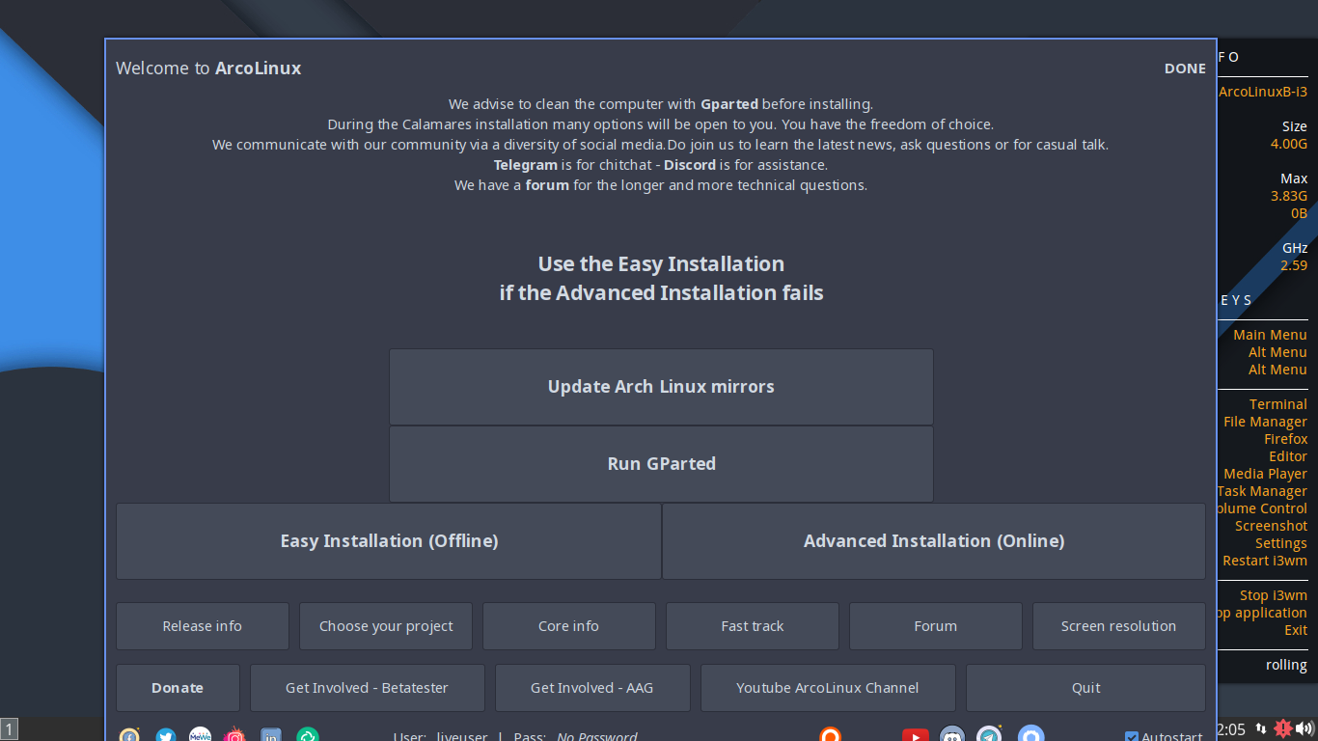
Task: Click 'liveuser' user text
Action: pyautogui.click(x=462, y=737)
